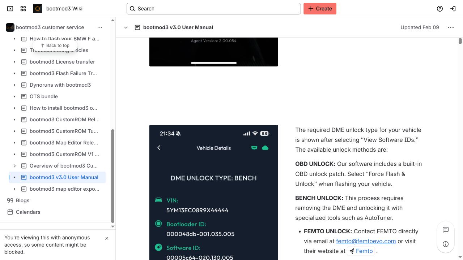The image size is (463, 260).
Task: Open bootmod3 Map Editor Rele... page
Action: [x=64, y=143]
